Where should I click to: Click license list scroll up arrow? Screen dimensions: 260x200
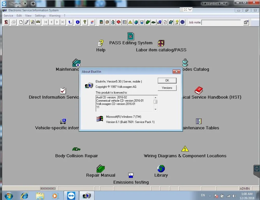point(155,98)
